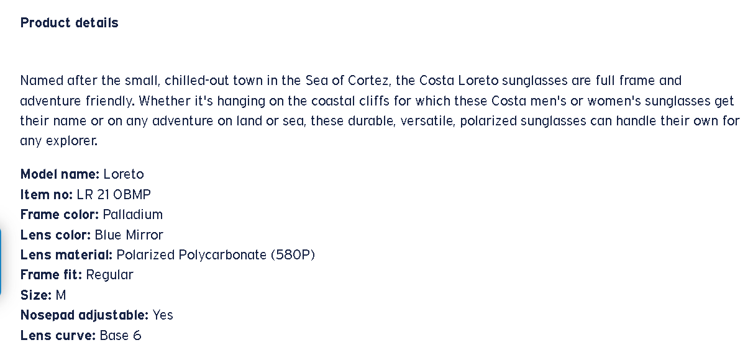753x363 pixels.
Task: Click the Lens material label
Action: (66, 255)
